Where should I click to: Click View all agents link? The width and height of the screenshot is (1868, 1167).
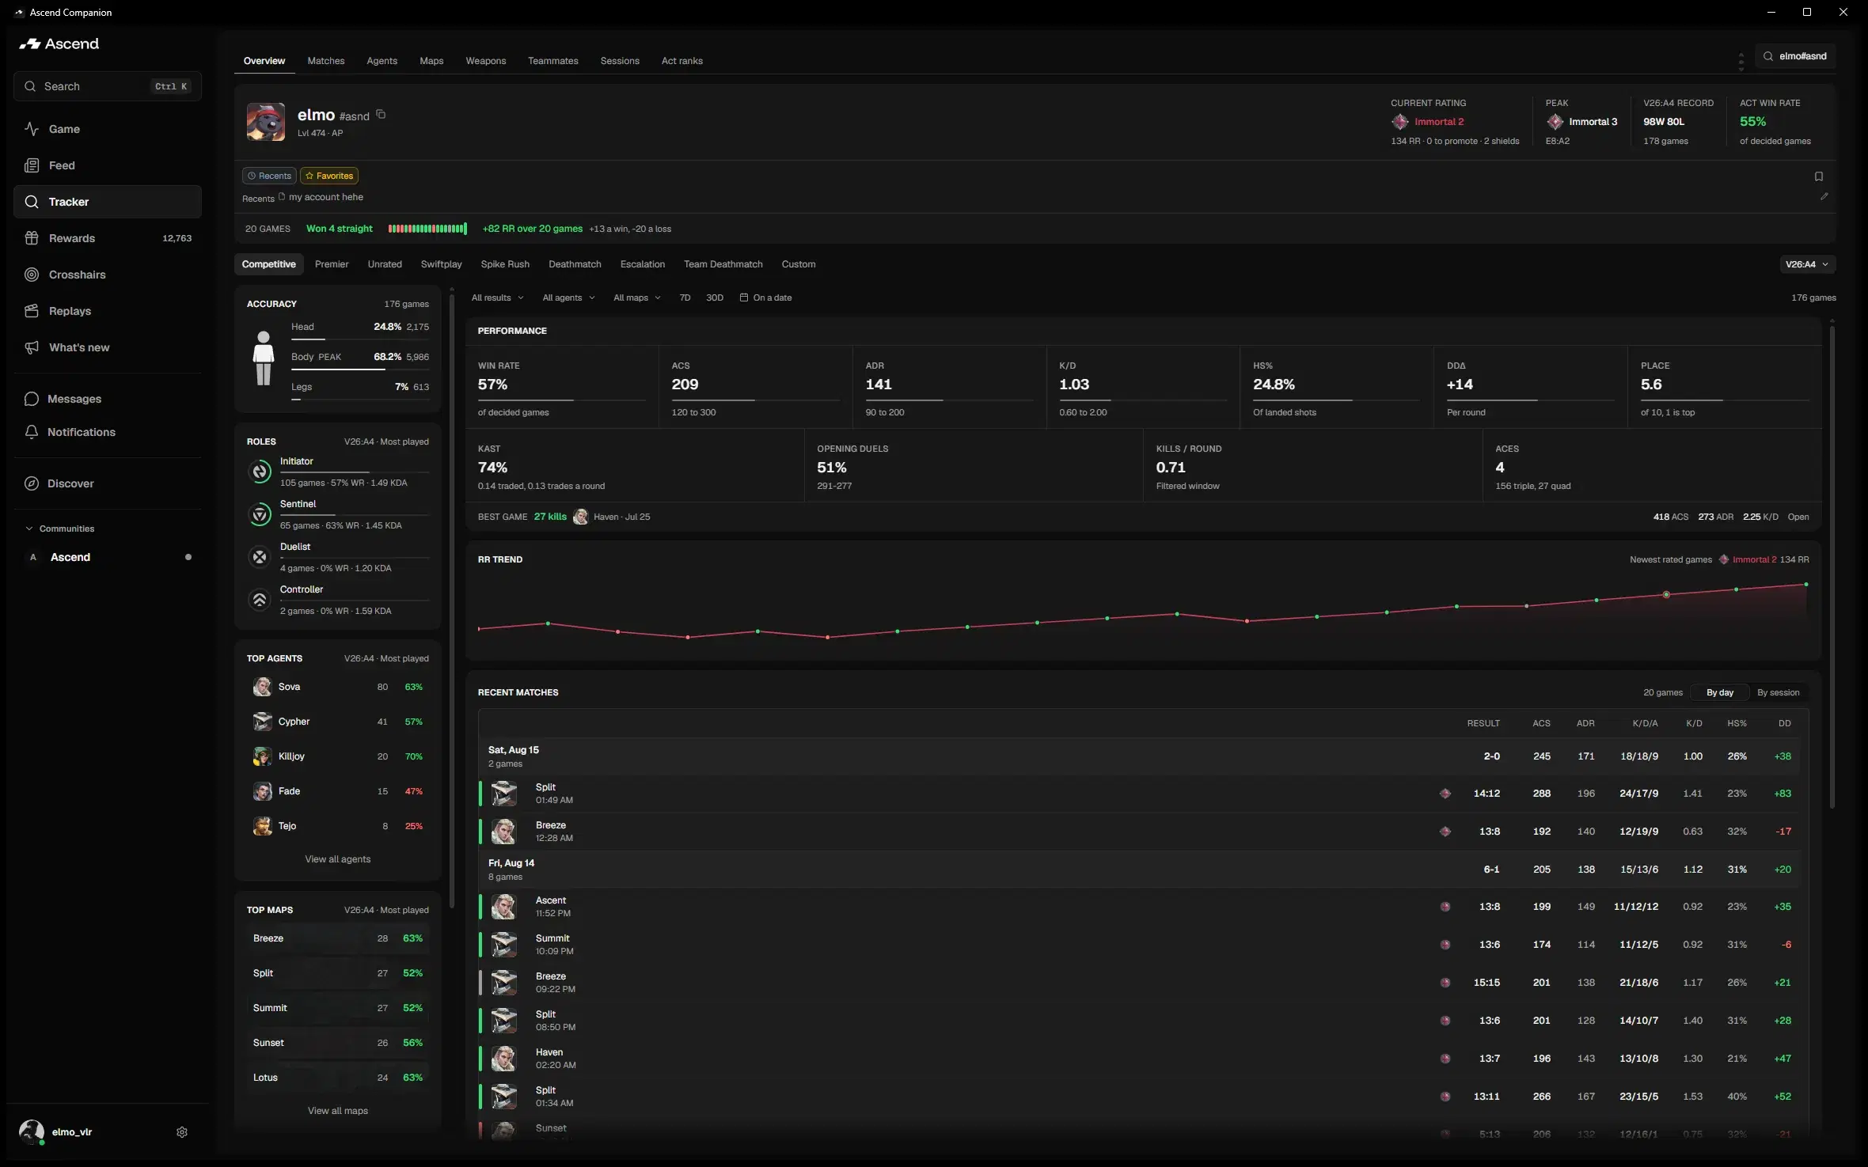click(338, 859)
